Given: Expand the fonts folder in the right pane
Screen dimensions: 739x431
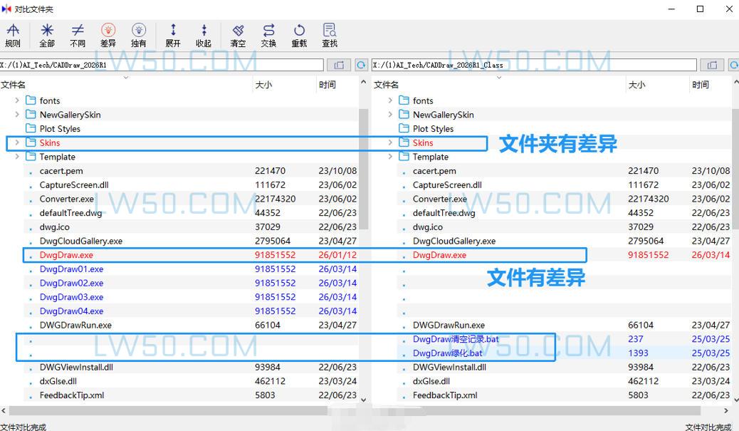Looking at the screenshot, I should click(389, 100).
